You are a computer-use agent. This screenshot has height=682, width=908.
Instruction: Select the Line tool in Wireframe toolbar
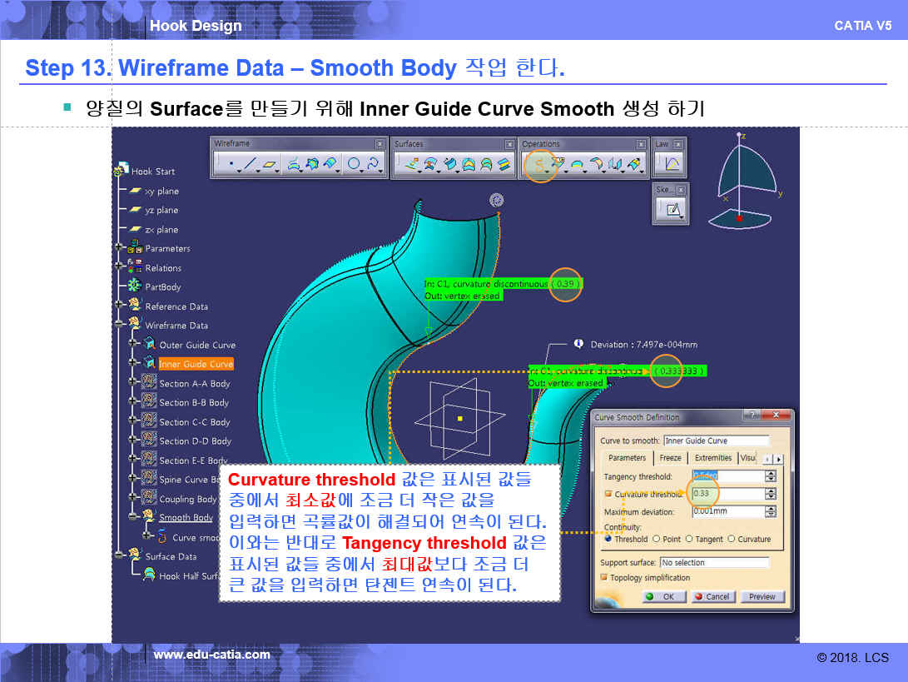pyautogui.click(x=251, y=165)
